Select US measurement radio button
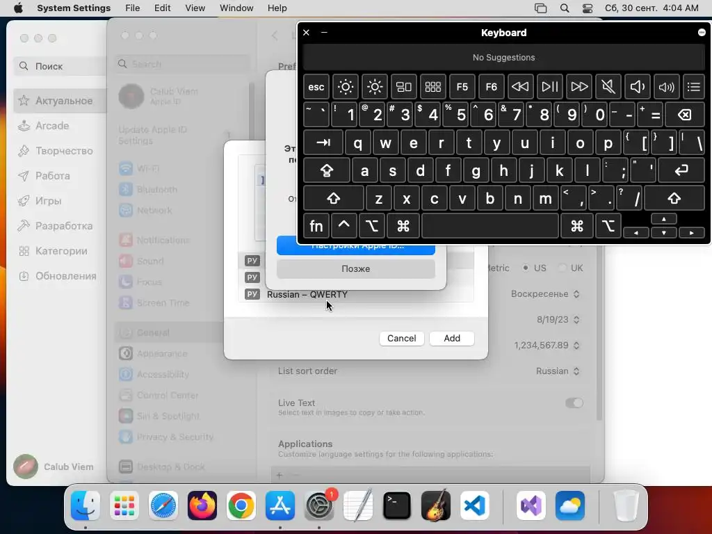This screenshot has width=712, height=534. 526,268
